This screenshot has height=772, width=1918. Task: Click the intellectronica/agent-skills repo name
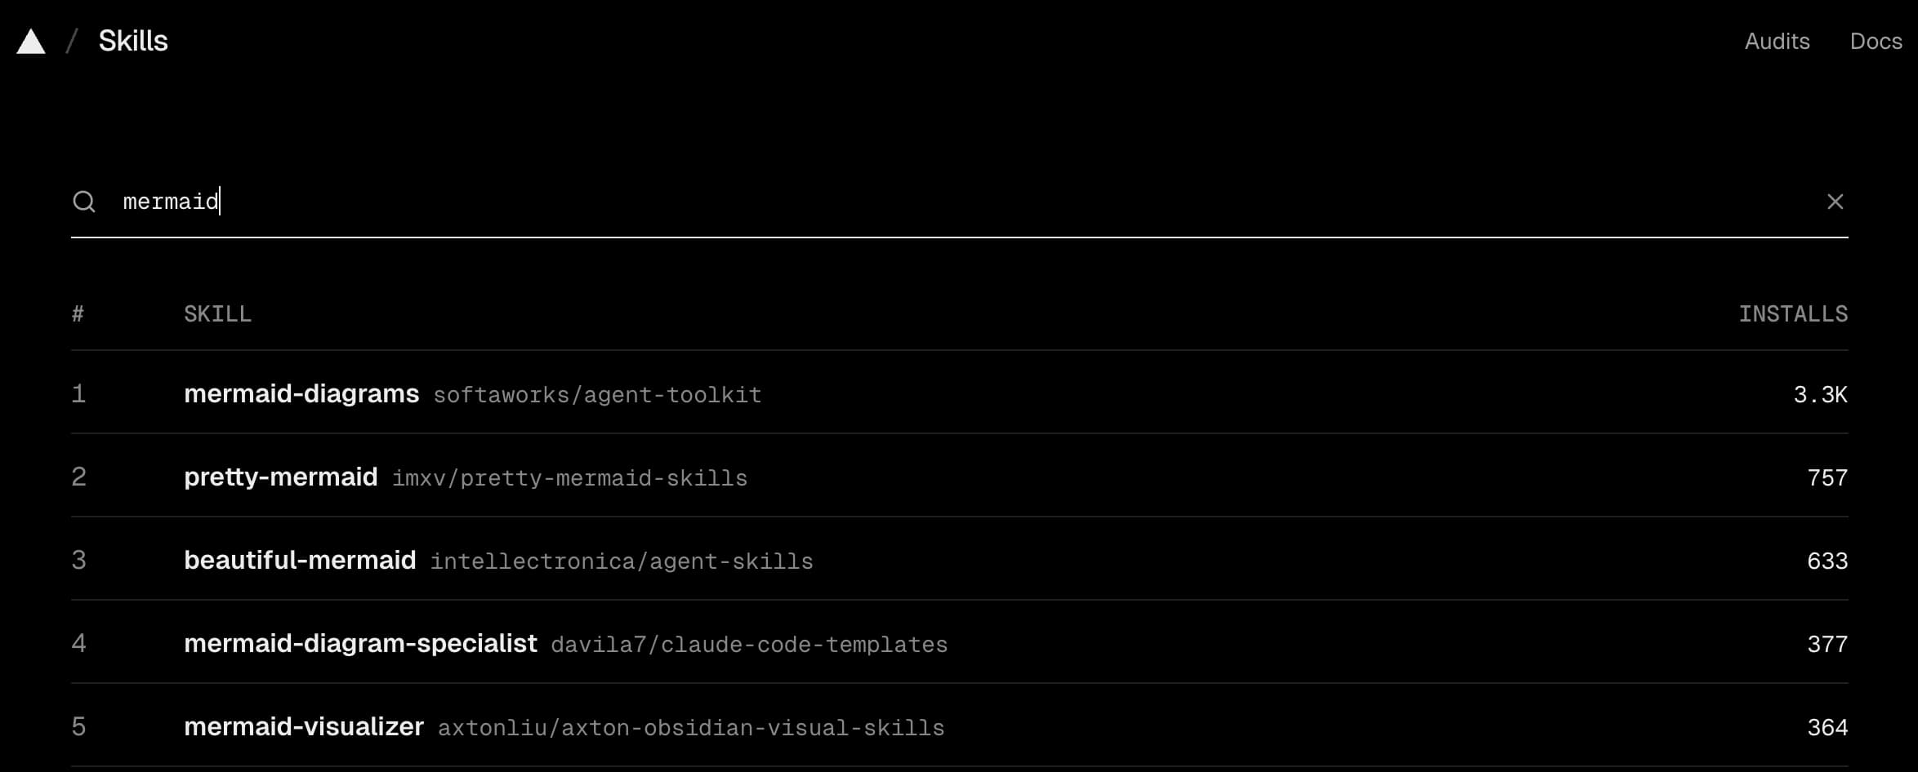[x=622, y=562]
